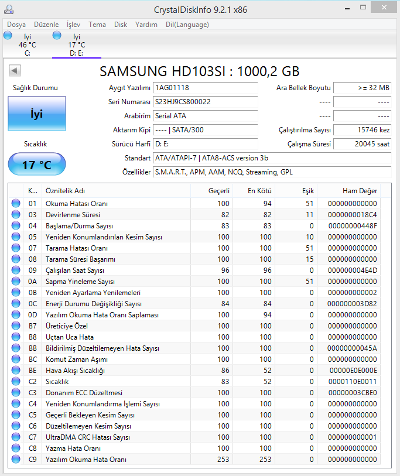400x476 pixels.
Task: Click raw value 000000004E4D
Action: coord(353,270)
